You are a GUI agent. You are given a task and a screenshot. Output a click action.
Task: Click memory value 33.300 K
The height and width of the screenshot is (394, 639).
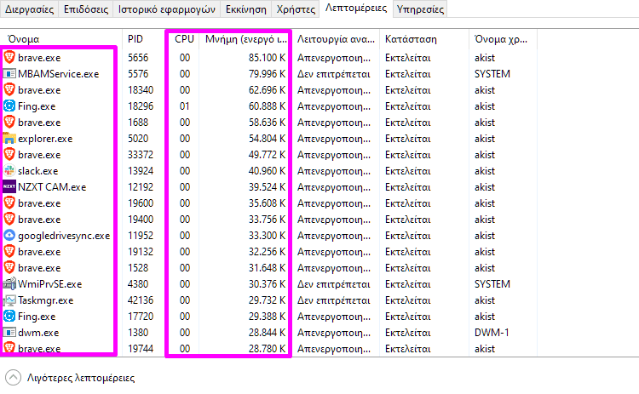point(267,235)
